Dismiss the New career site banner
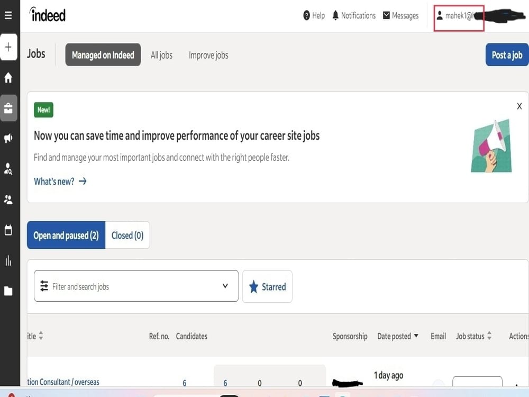 (519, 106)
